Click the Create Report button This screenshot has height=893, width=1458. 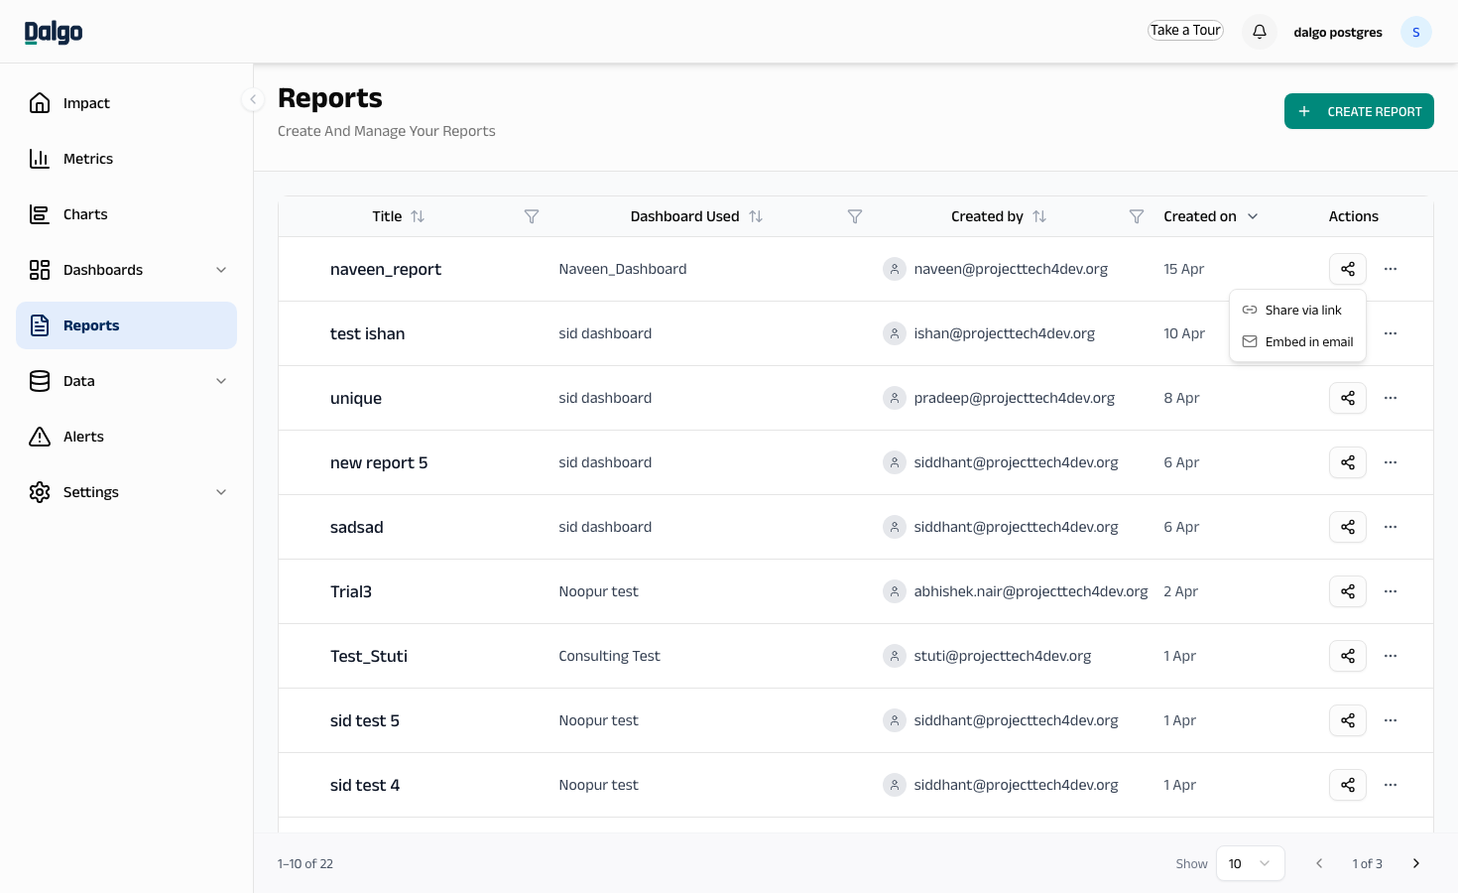coord(1359,111)
